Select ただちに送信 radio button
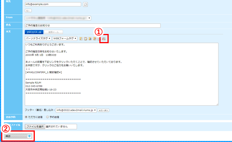Image resolution: width=232 pixels, height=142 pixels. (26, 117)
